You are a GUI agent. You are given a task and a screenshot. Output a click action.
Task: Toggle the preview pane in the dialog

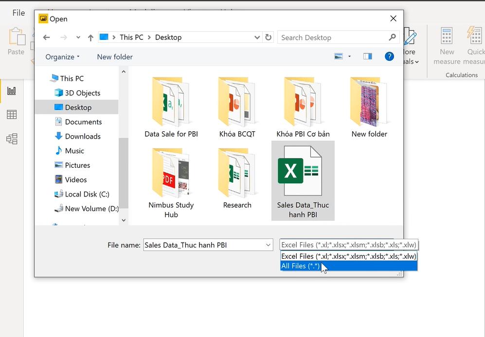367,56
